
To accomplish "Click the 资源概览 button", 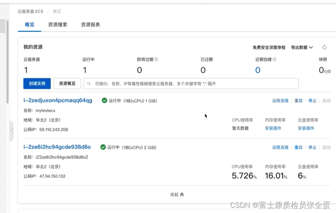I will point(67,83).
